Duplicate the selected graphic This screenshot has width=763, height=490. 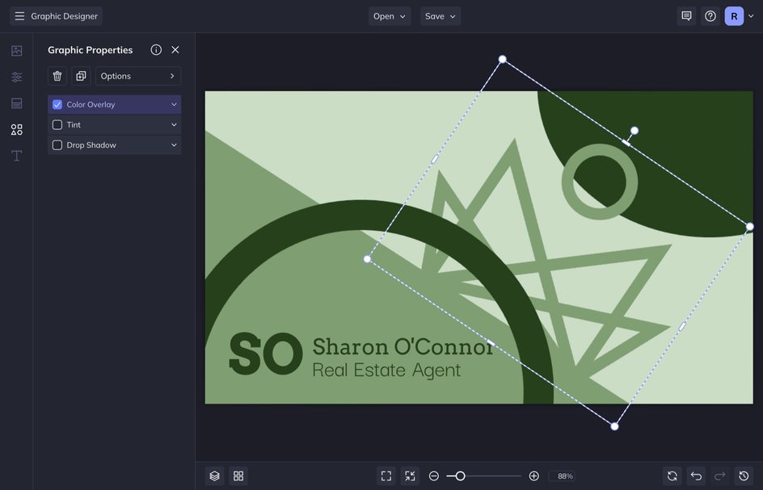coord(81,76)
